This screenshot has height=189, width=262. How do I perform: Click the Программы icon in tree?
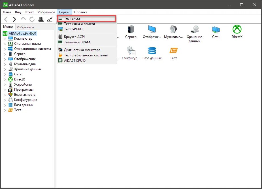(10, 90)
